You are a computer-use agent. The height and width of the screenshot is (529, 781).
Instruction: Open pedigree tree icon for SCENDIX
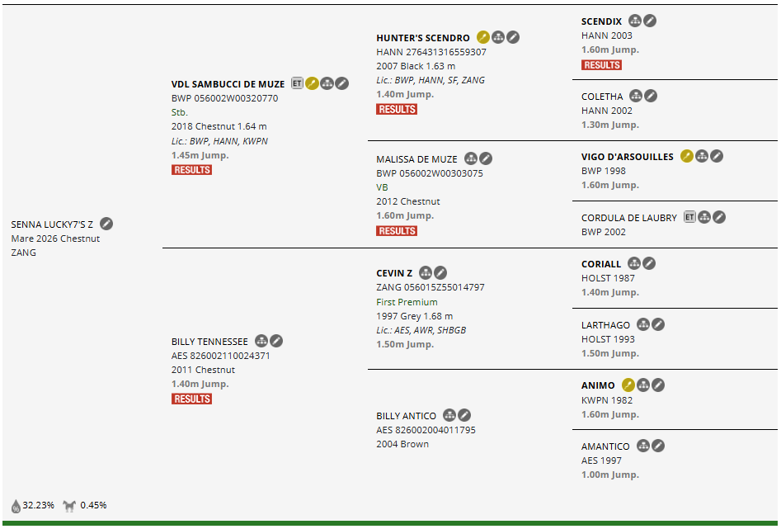(635, 21)
